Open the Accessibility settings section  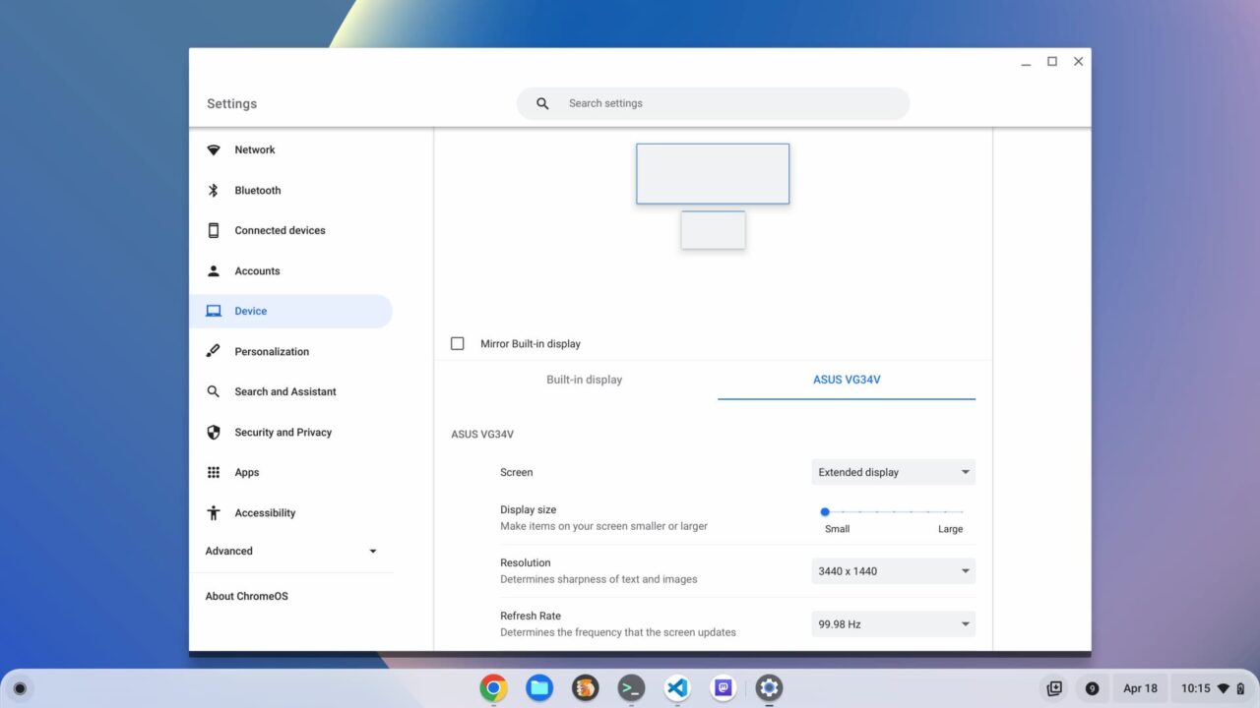point(291,512)
